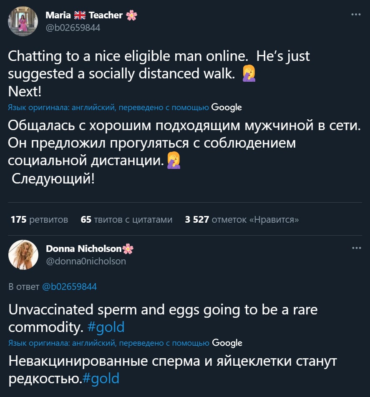View the 175 ретвитов list

coord(39,219)
